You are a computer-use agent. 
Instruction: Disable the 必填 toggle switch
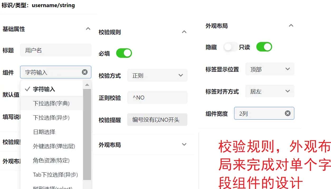pos(124,53)
